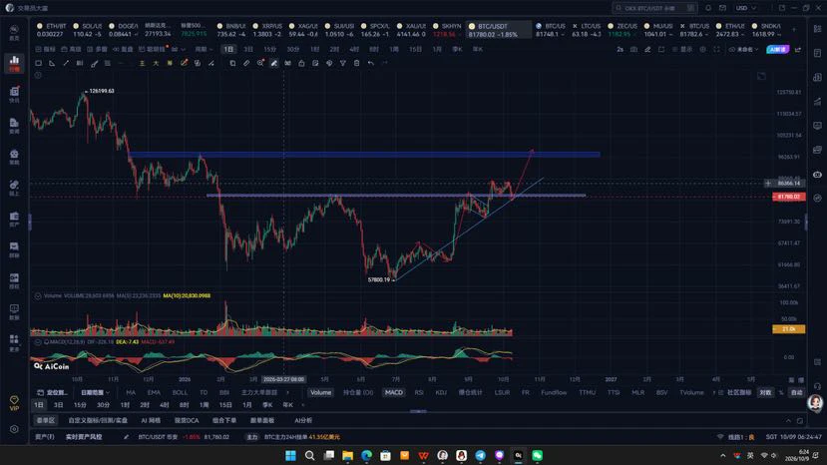Click the AI解读 gradient button
Screen dimensions: 827x465
pos(777,49)
